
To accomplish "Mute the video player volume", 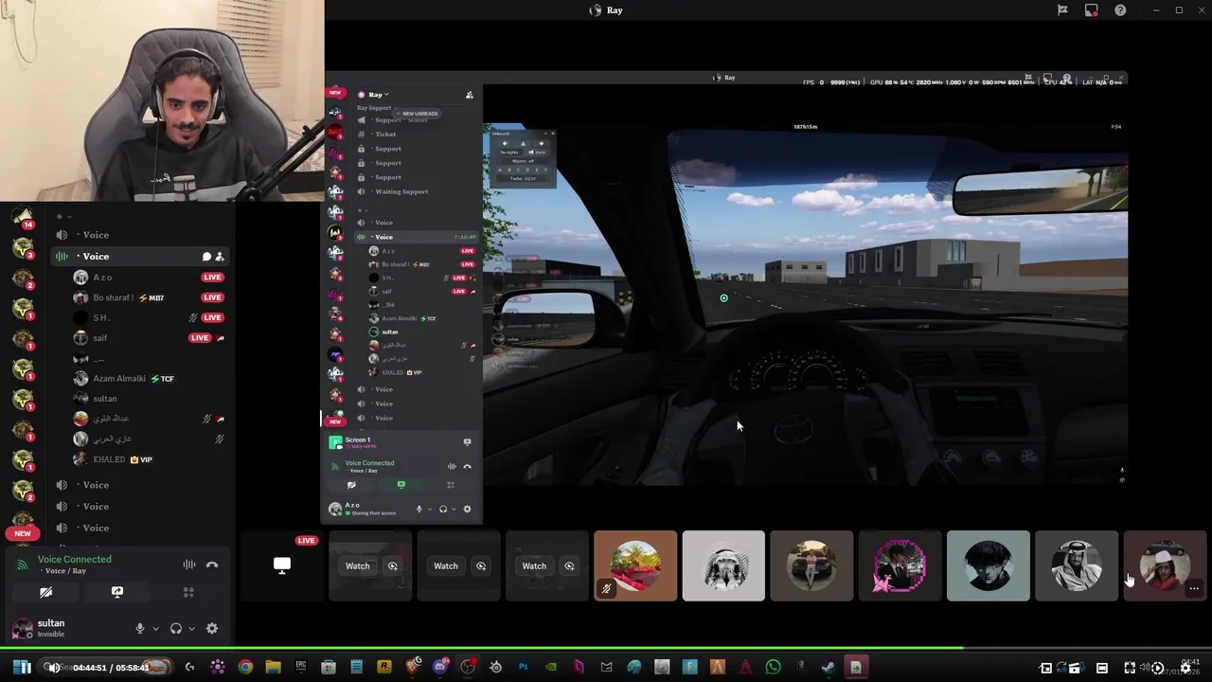I will 54,668.
